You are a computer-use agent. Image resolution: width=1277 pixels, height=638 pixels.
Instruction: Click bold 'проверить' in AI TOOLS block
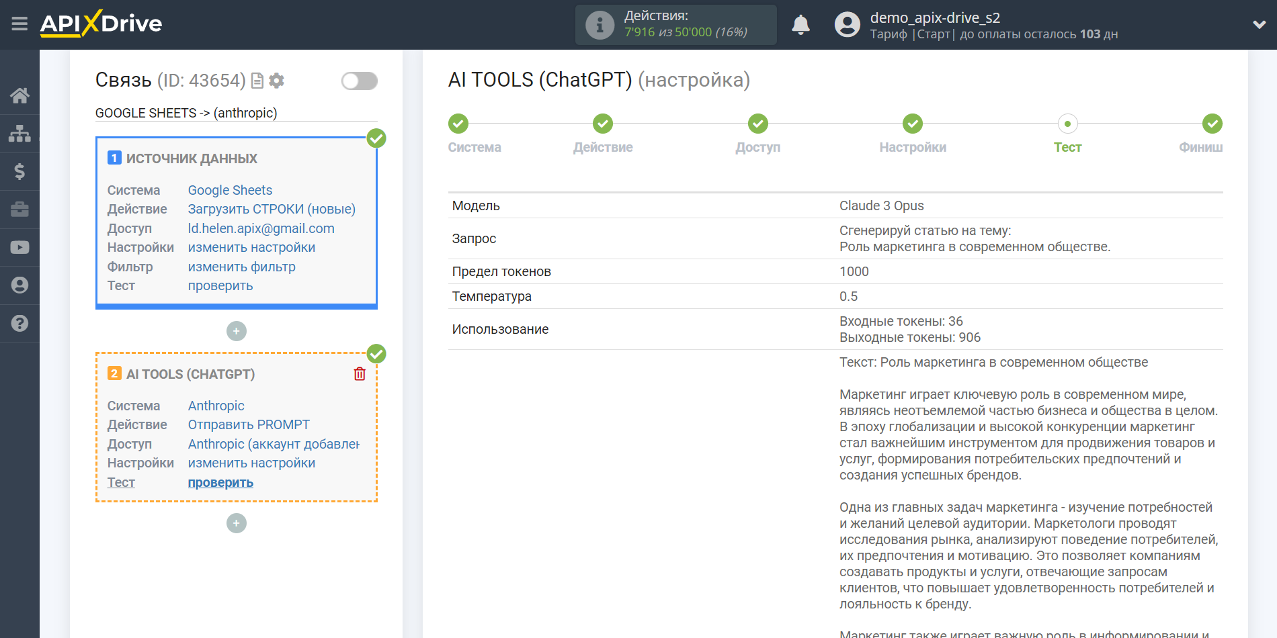220,482
